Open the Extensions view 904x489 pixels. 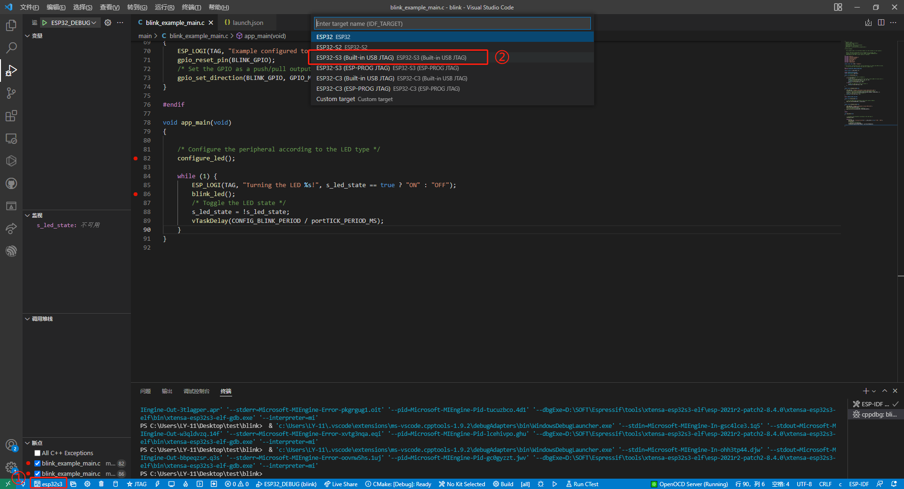click(11, 116)
